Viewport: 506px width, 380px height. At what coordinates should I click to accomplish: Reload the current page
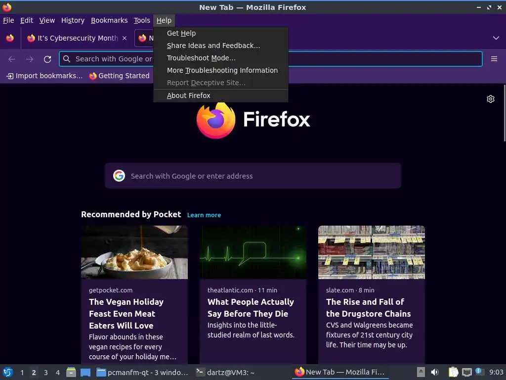(47, 59)
